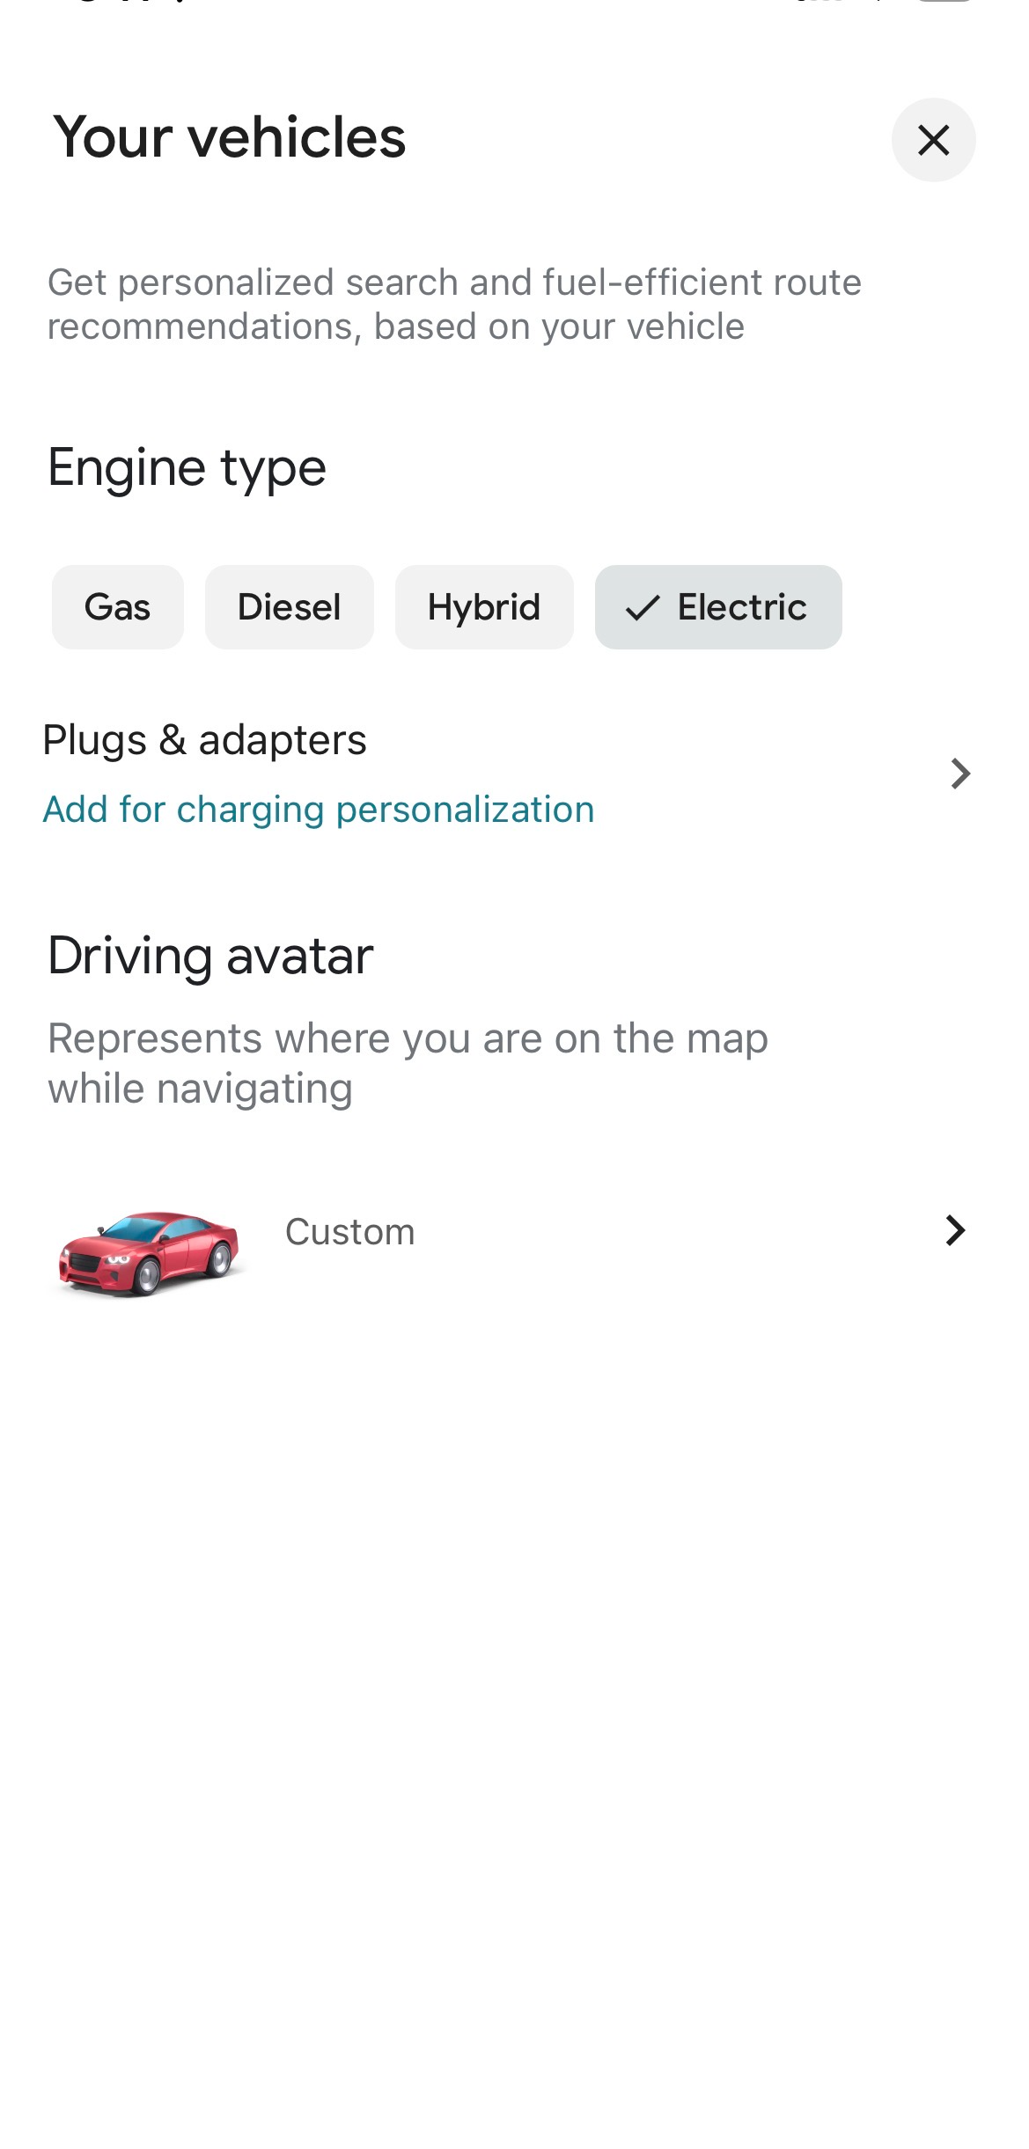Click the Engine type section header
The width and height of the screenshot is (1029, 2149).
coord(186,467)
